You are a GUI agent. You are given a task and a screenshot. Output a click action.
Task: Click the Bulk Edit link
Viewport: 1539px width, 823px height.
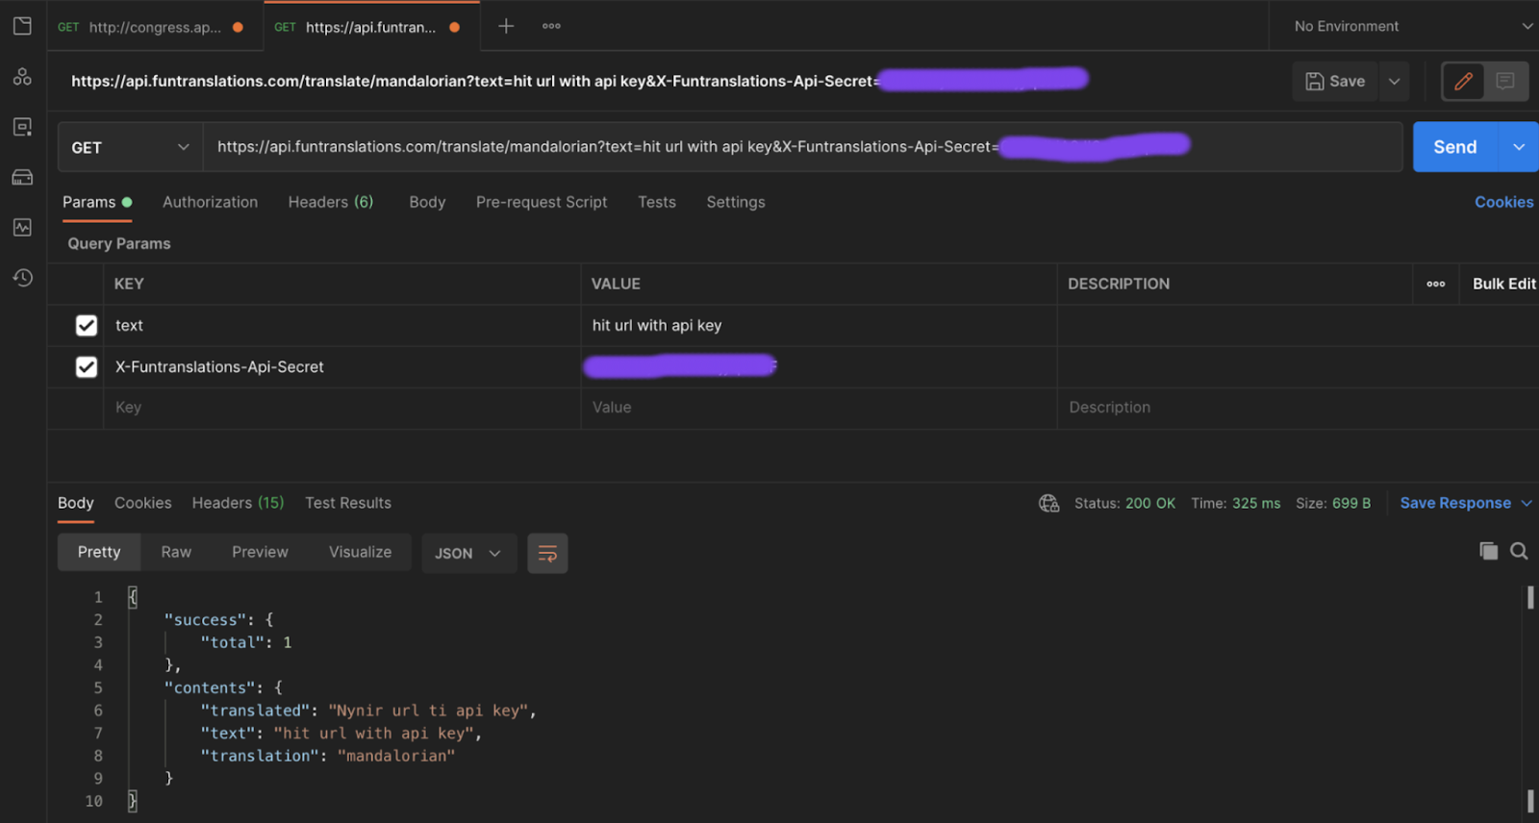[x=1504, y=284]
